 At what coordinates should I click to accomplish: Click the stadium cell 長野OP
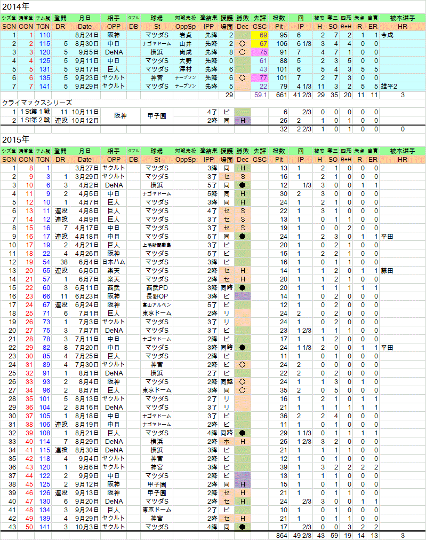(157, 296)
